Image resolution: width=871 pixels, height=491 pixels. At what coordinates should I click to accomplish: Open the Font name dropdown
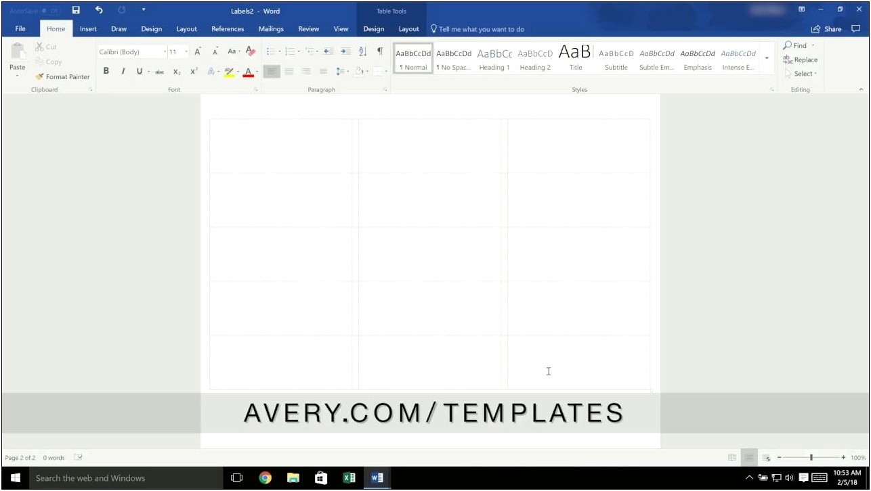click(165, 51)
